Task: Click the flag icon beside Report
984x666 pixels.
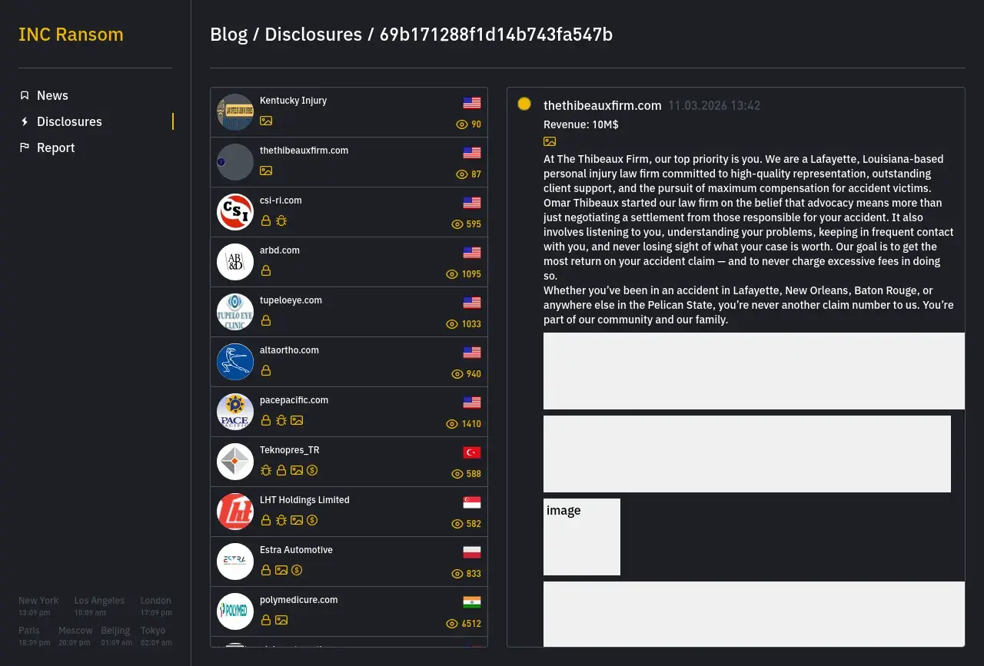Action: [25, 147]
